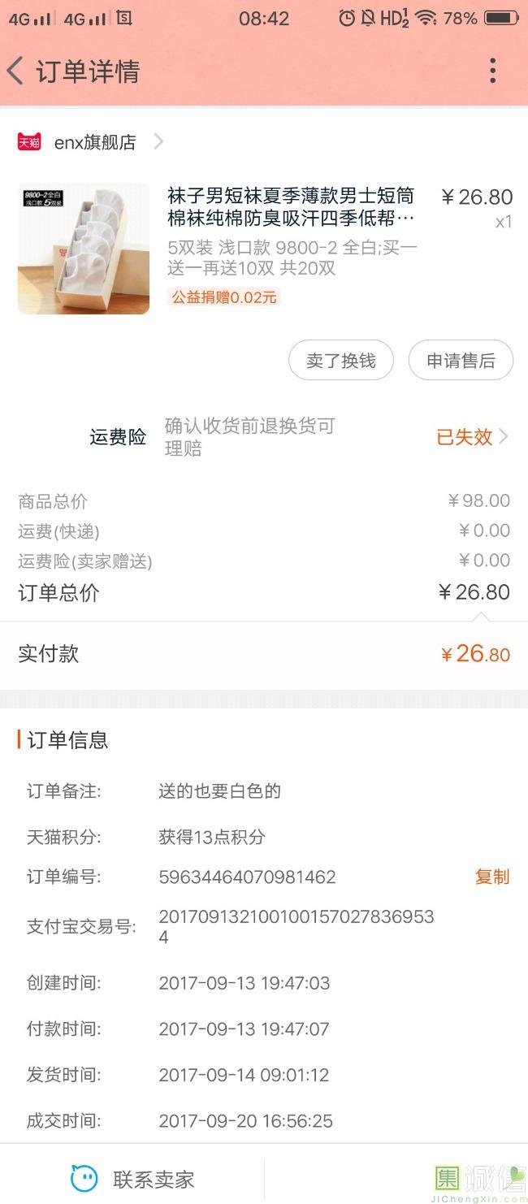Tap the back arrow in header
The width and height of the screenshot is (528, 1204).
15,71
